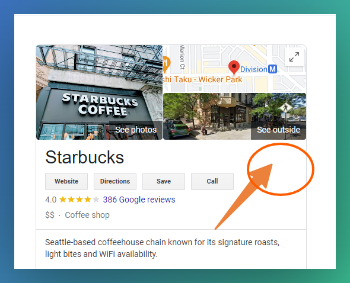Click the Starbucks business title

tap(85, 157)
